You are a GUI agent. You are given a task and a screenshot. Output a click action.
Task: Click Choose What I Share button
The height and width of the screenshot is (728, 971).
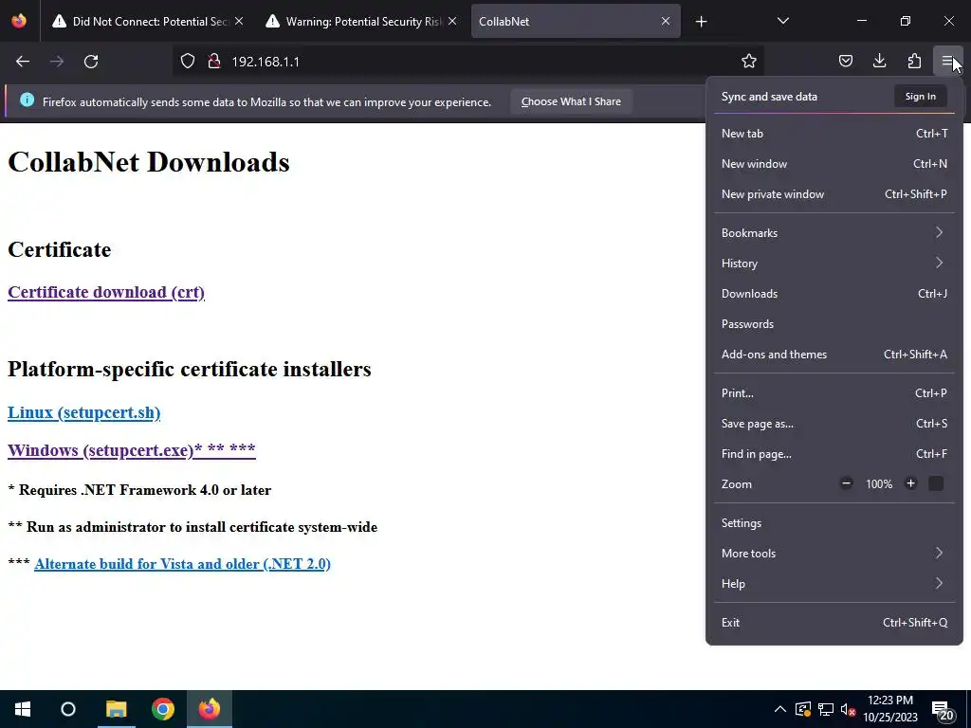click(571, 101)
